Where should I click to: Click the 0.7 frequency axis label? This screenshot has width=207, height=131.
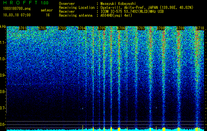(x=2, y=108)
